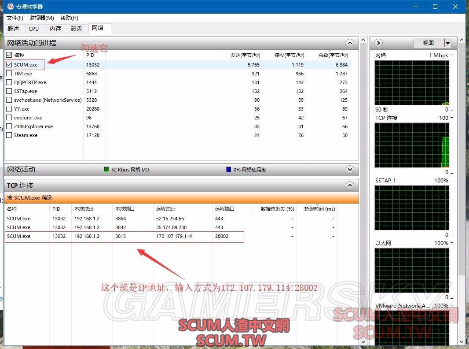Select remote address 52.16.234.66 cell
The image size is (469, 349).
pyautogui.click(x=170, y=219)
